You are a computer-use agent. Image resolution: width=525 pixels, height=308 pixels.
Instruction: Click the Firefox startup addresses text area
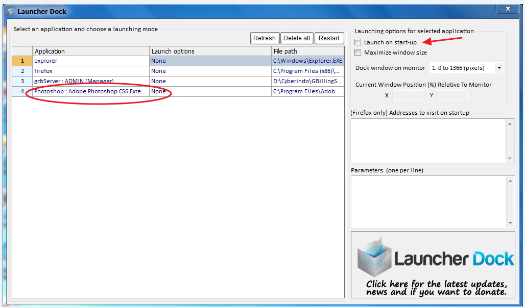click(x=429, y=140)
